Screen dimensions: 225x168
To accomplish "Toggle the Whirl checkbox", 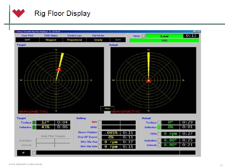I will click(143, 36).
